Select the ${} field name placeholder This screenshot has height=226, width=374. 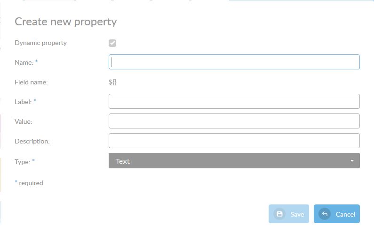(112, 82)
